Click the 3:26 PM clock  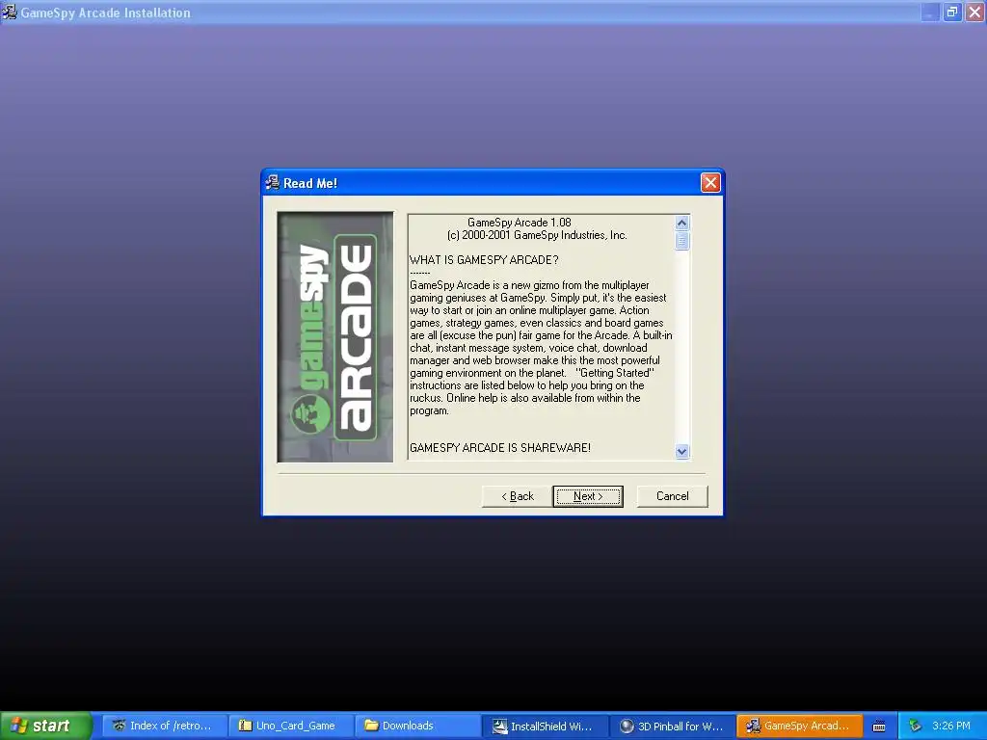(951, 726)
